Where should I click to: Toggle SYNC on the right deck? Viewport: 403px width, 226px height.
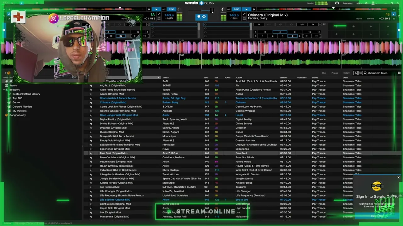click(236, 9)
